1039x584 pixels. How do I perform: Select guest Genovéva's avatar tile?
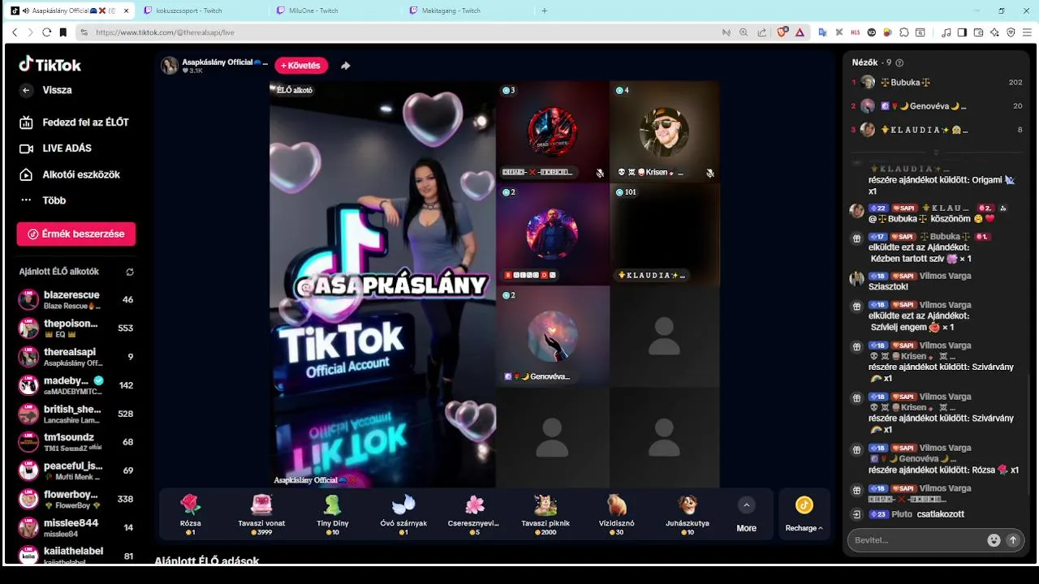click(552, 336)
